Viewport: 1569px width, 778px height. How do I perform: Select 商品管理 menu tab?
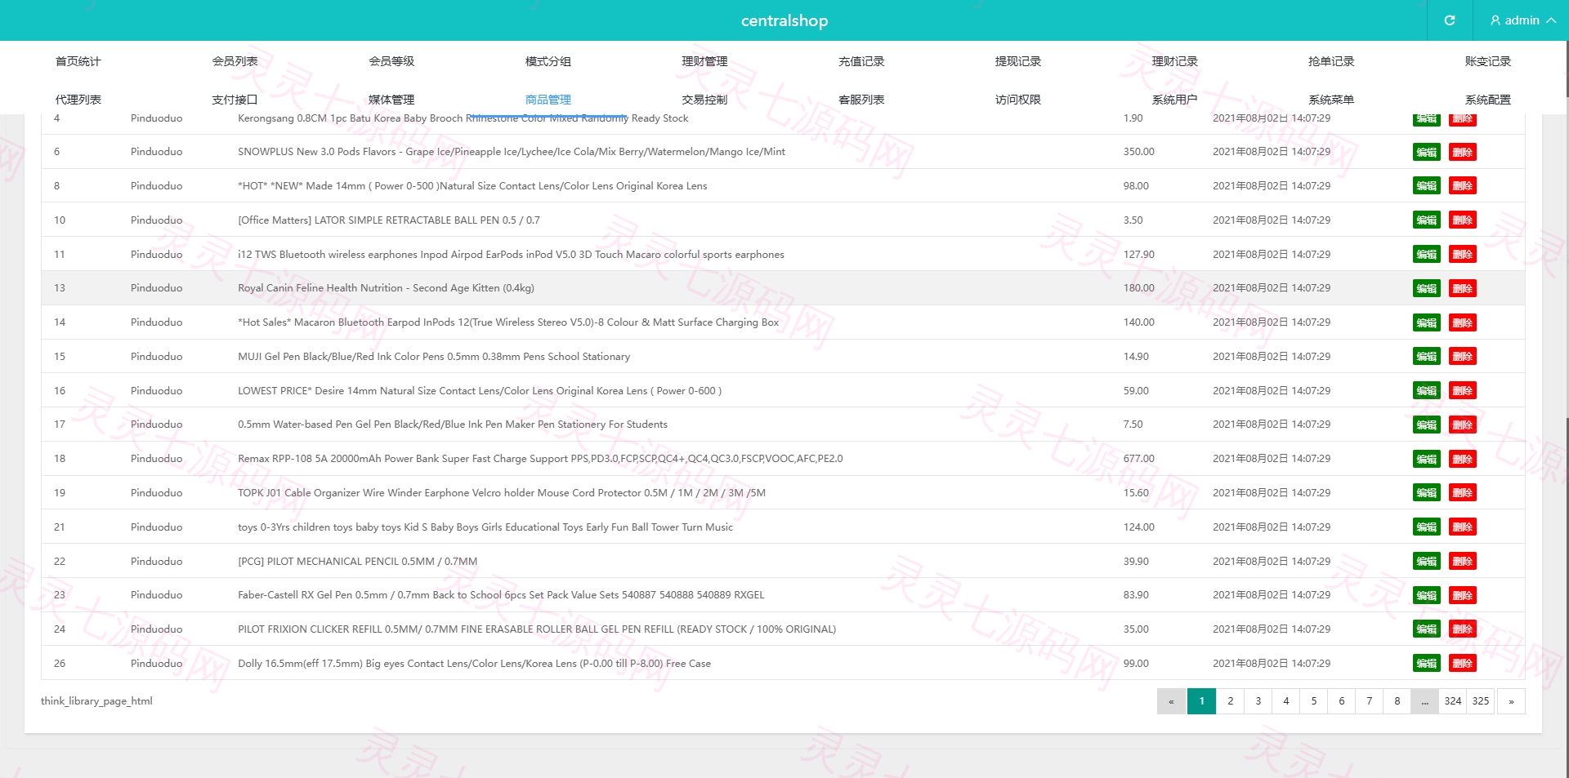coord(548,100)
